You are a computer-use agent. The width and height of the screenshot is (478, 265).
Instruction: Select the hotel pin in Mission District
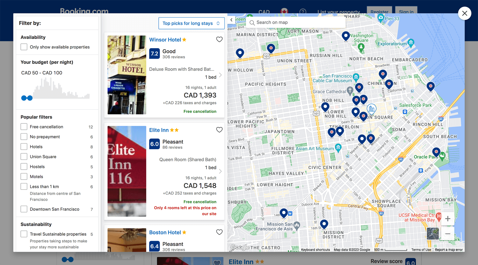click(x=324, y=224)
